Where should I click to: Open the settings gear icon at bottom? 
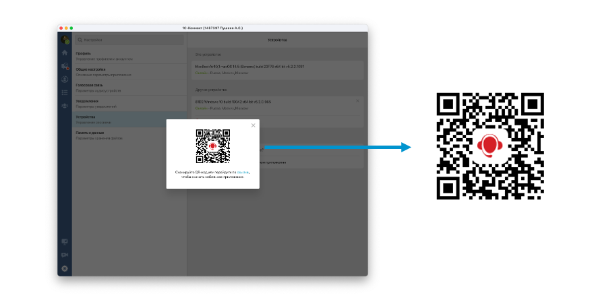(65, 268)
